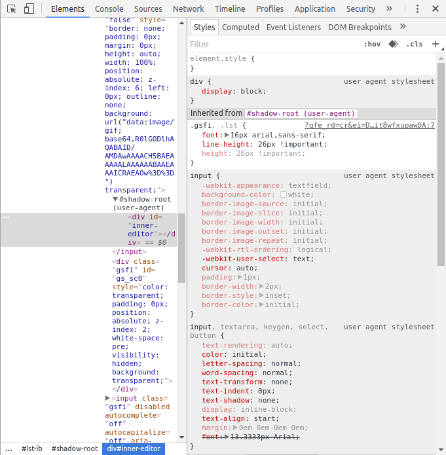Open the Computed styles tab

(240, 27)
